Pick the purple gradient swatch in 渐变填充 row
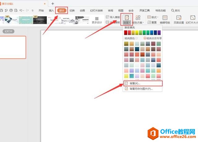Screen dimensions: 198x142 point(159,33)
